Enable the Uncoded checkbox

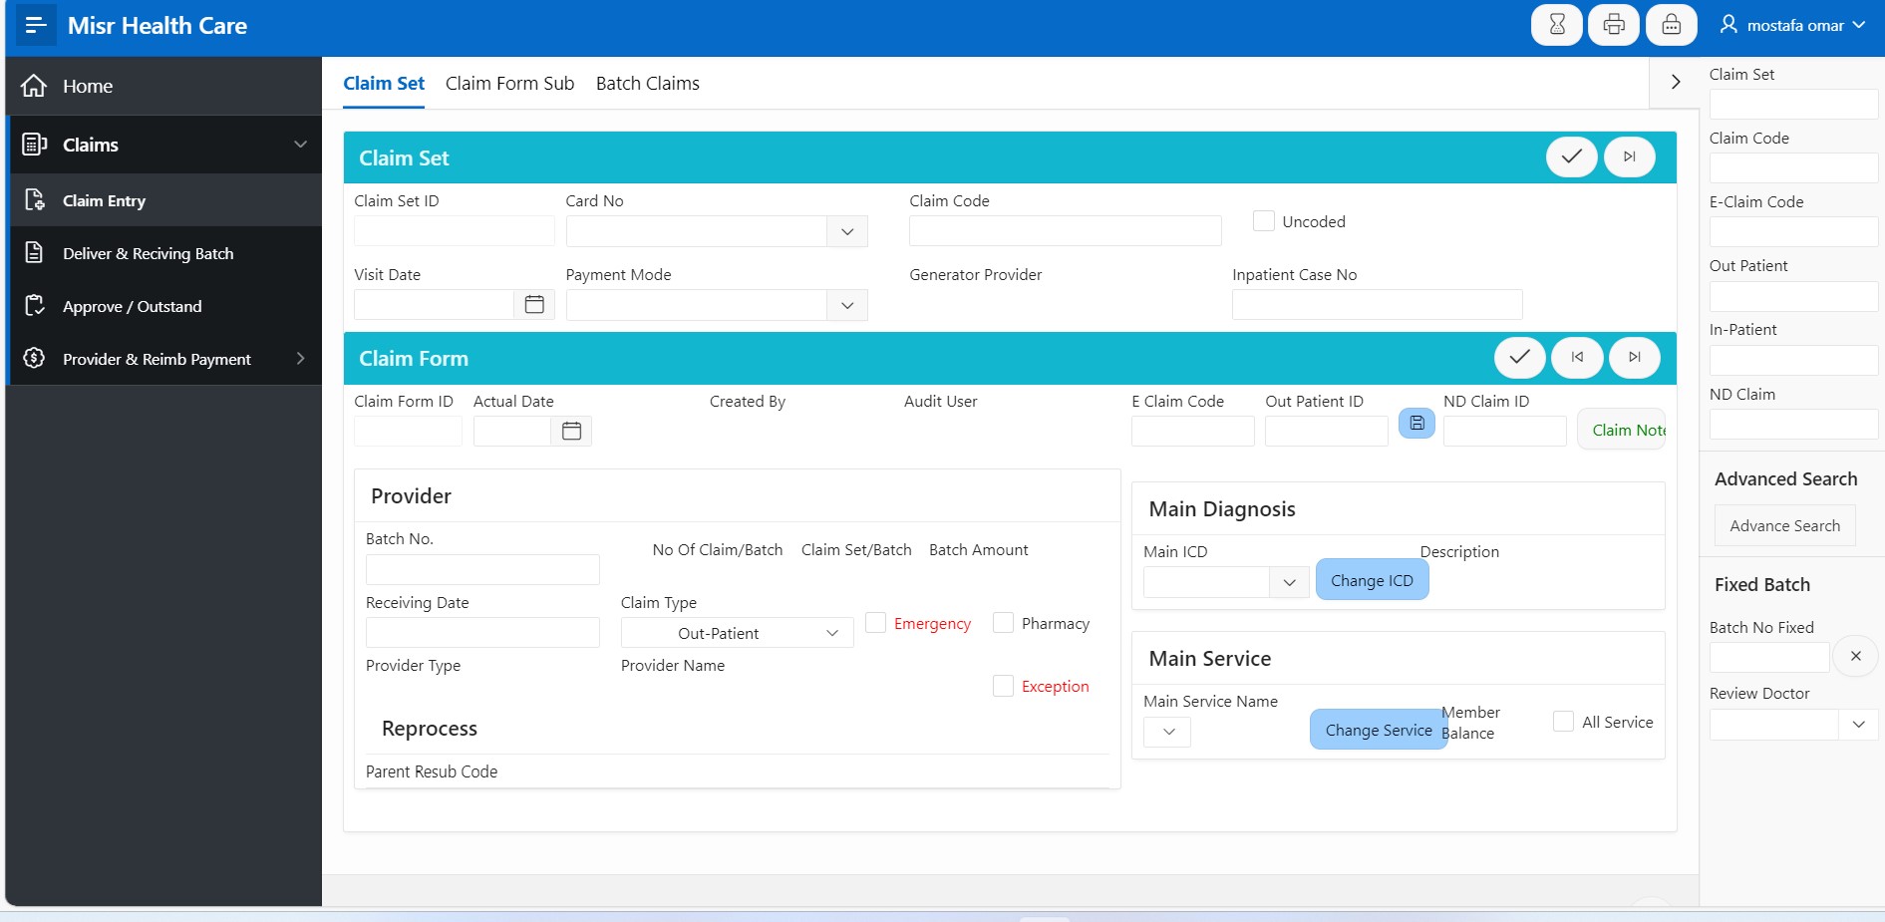click(1264, 221)
